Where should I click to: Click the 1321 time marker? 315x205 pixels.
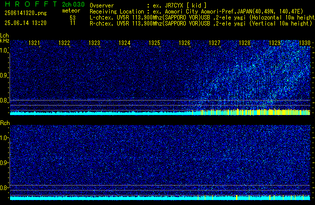click(x=34, y=43)
